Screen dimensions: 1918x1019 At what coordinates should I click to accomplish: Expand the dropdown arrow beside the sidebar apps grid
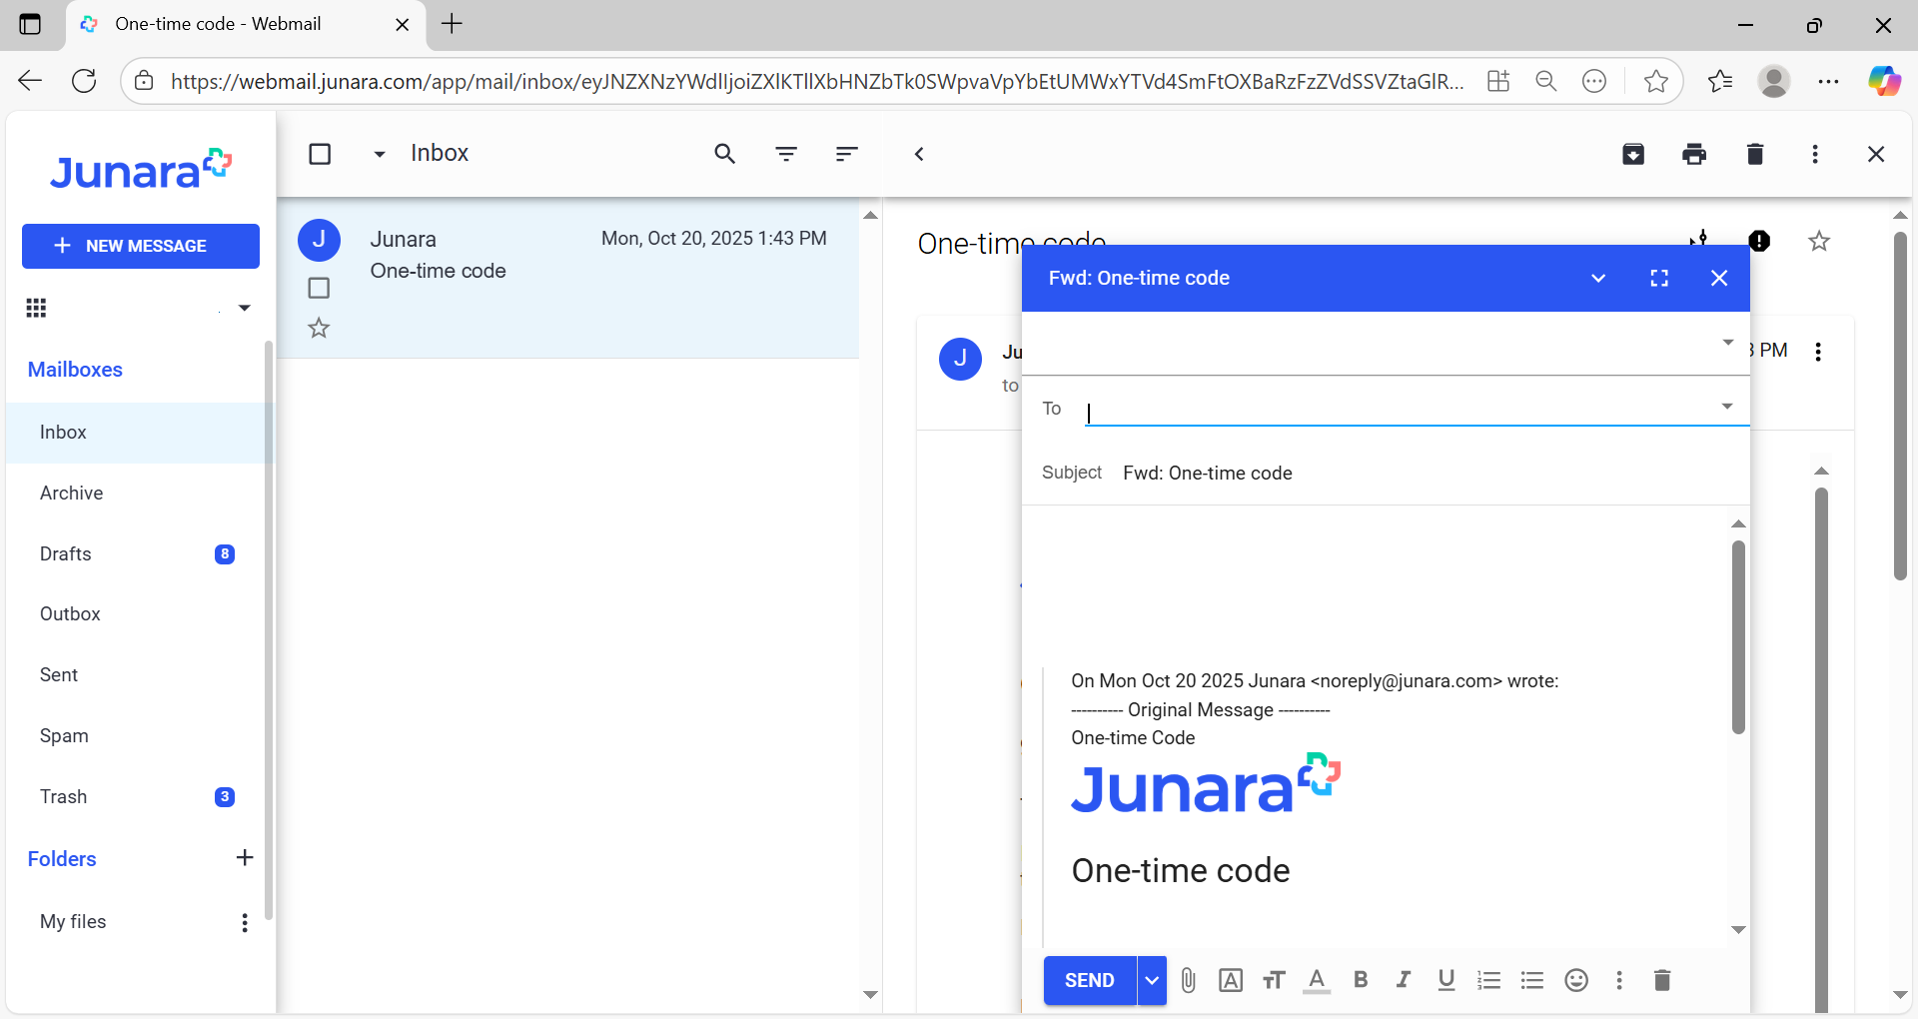[245, 308]
